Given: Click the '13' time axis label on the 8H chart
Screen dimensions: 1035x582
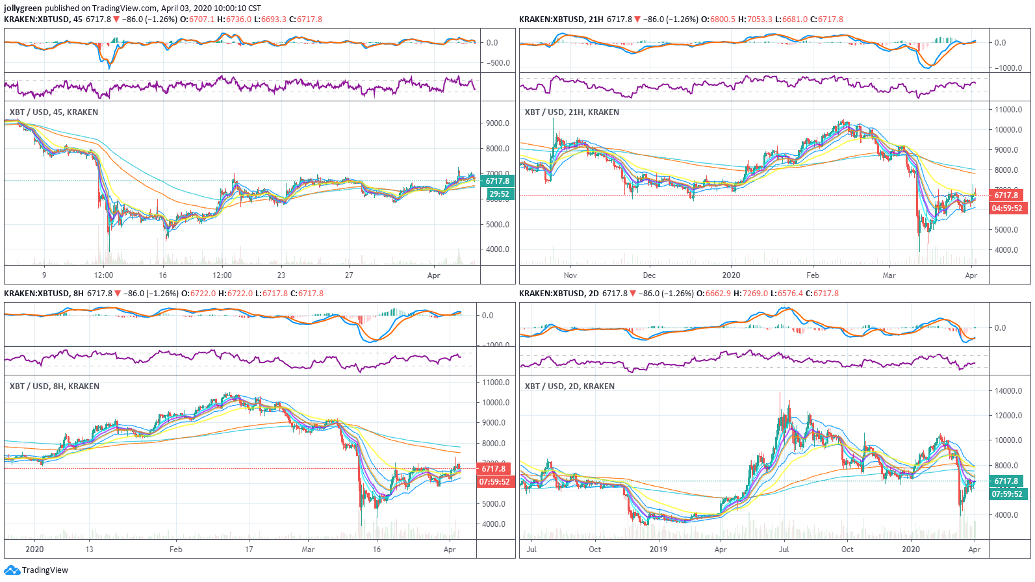Looking at the screenshot, I should pos(89,550).
